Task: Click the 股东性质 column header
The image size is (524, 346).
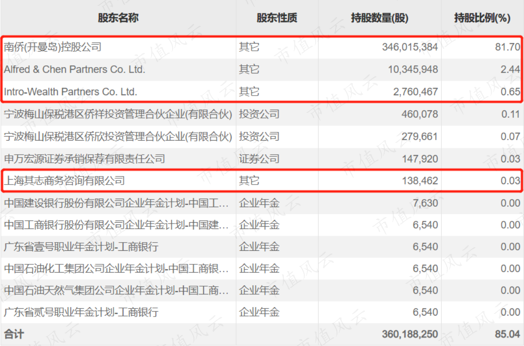Action: pos(277,18)
